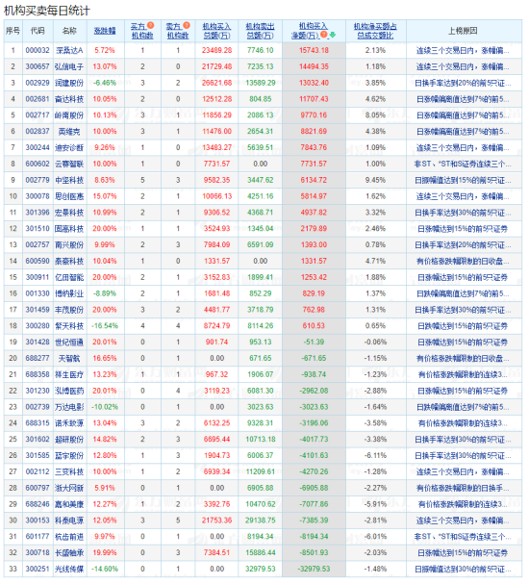Click the 上榜原因 column header
529x584 pixels.
click(463, 31)
